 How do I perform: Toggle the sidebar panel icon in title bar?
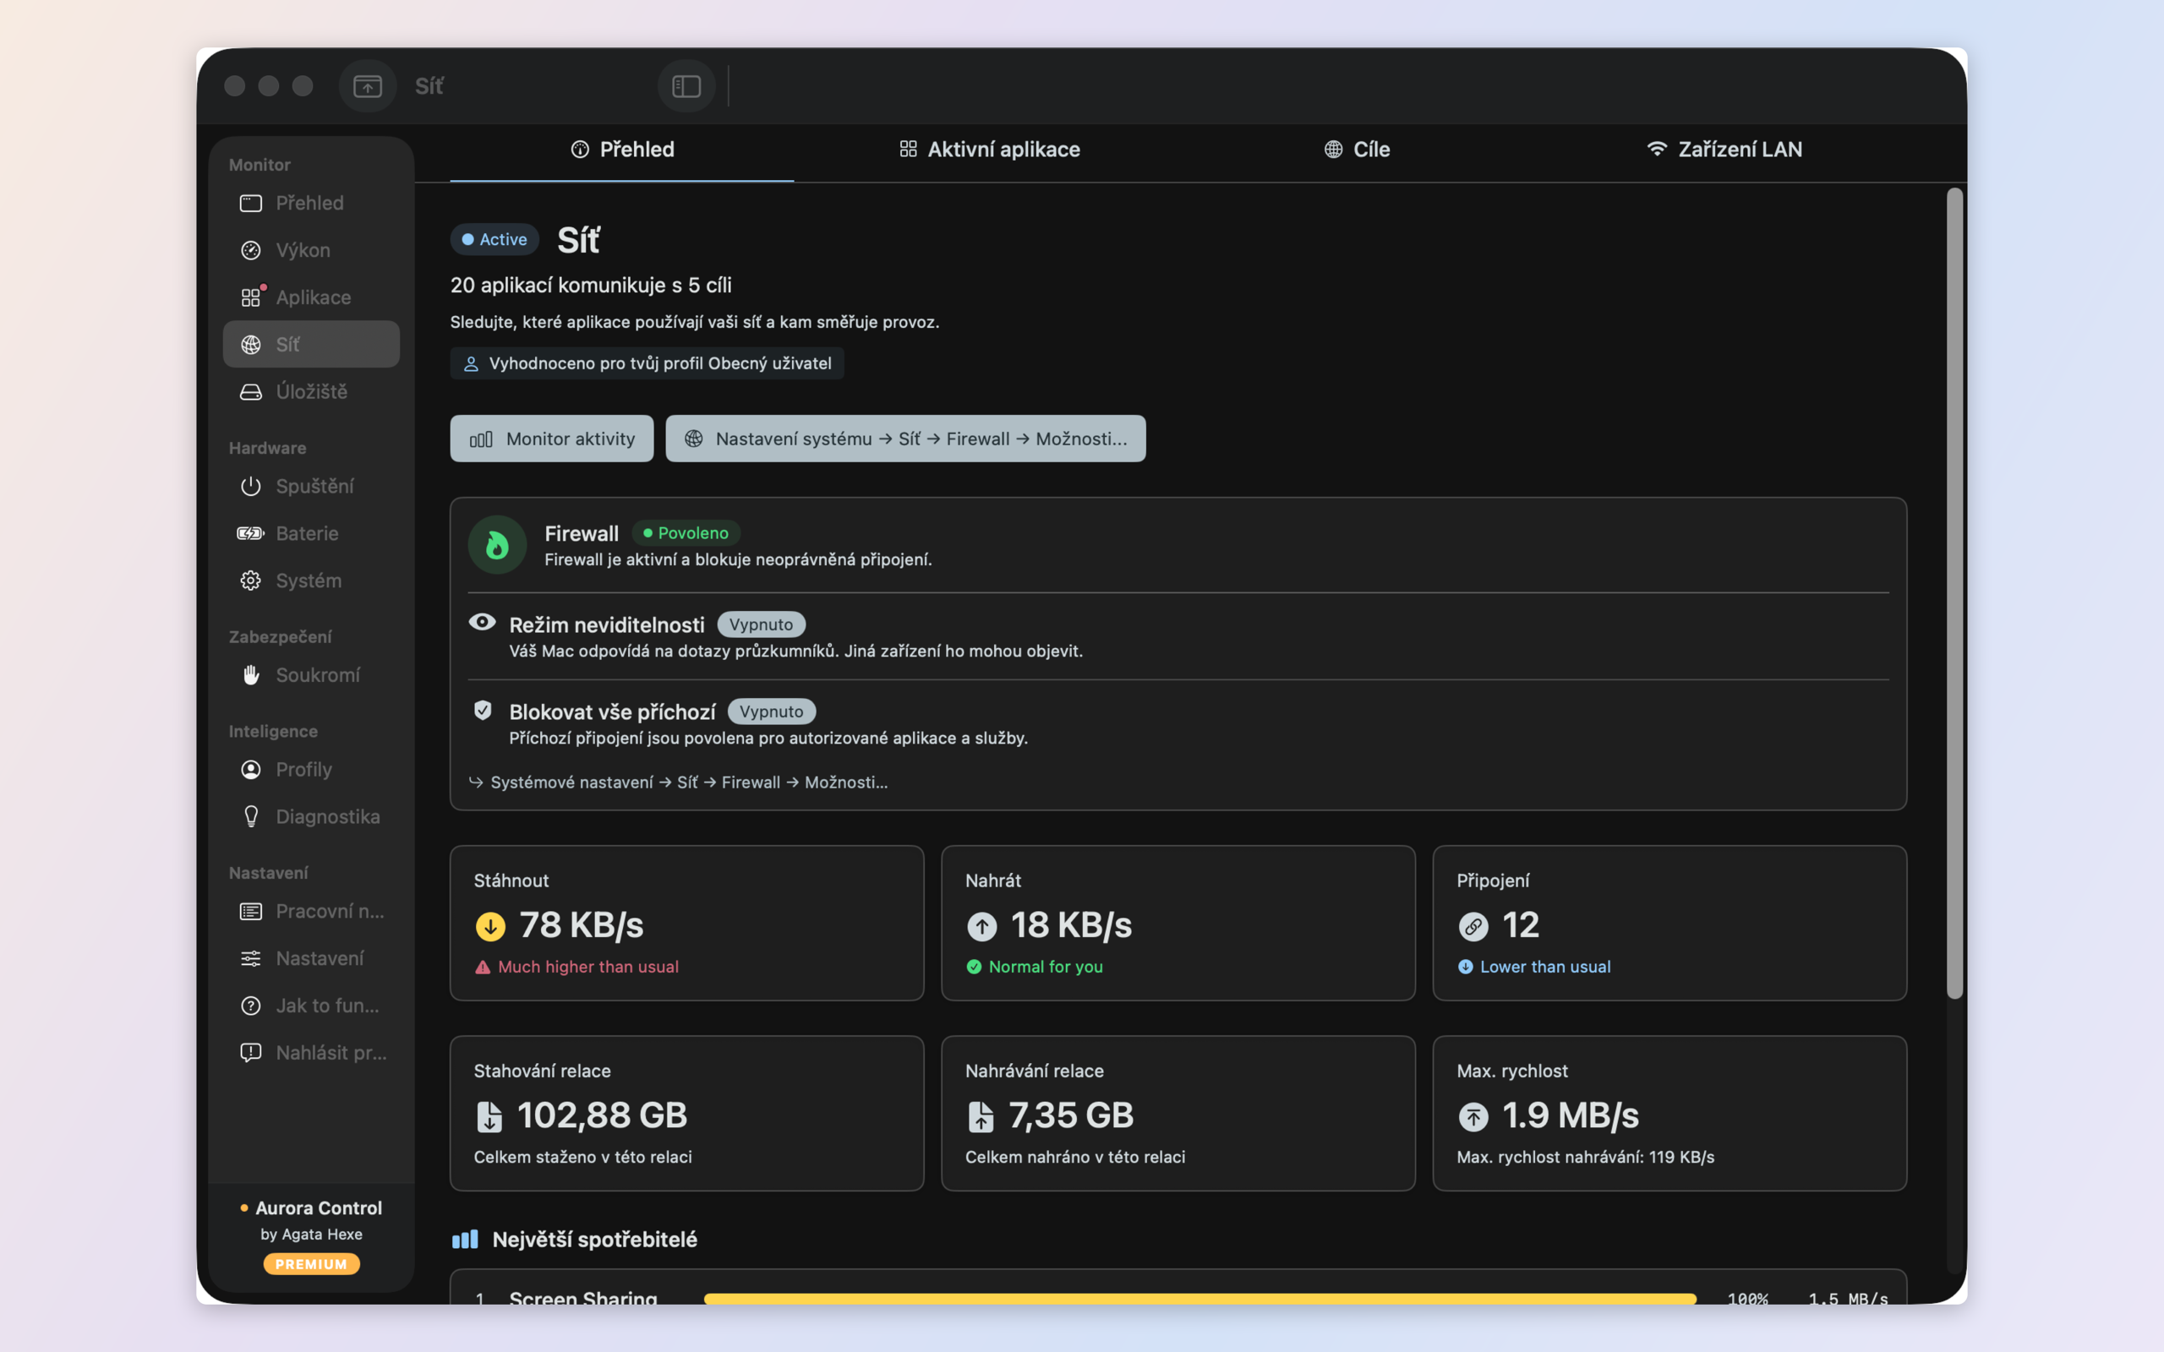tap(686, 86)
